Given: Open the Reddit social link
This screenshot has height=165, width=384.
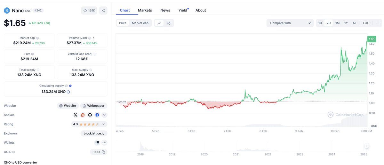Looking at the screenshot, I should click(83, 115).
